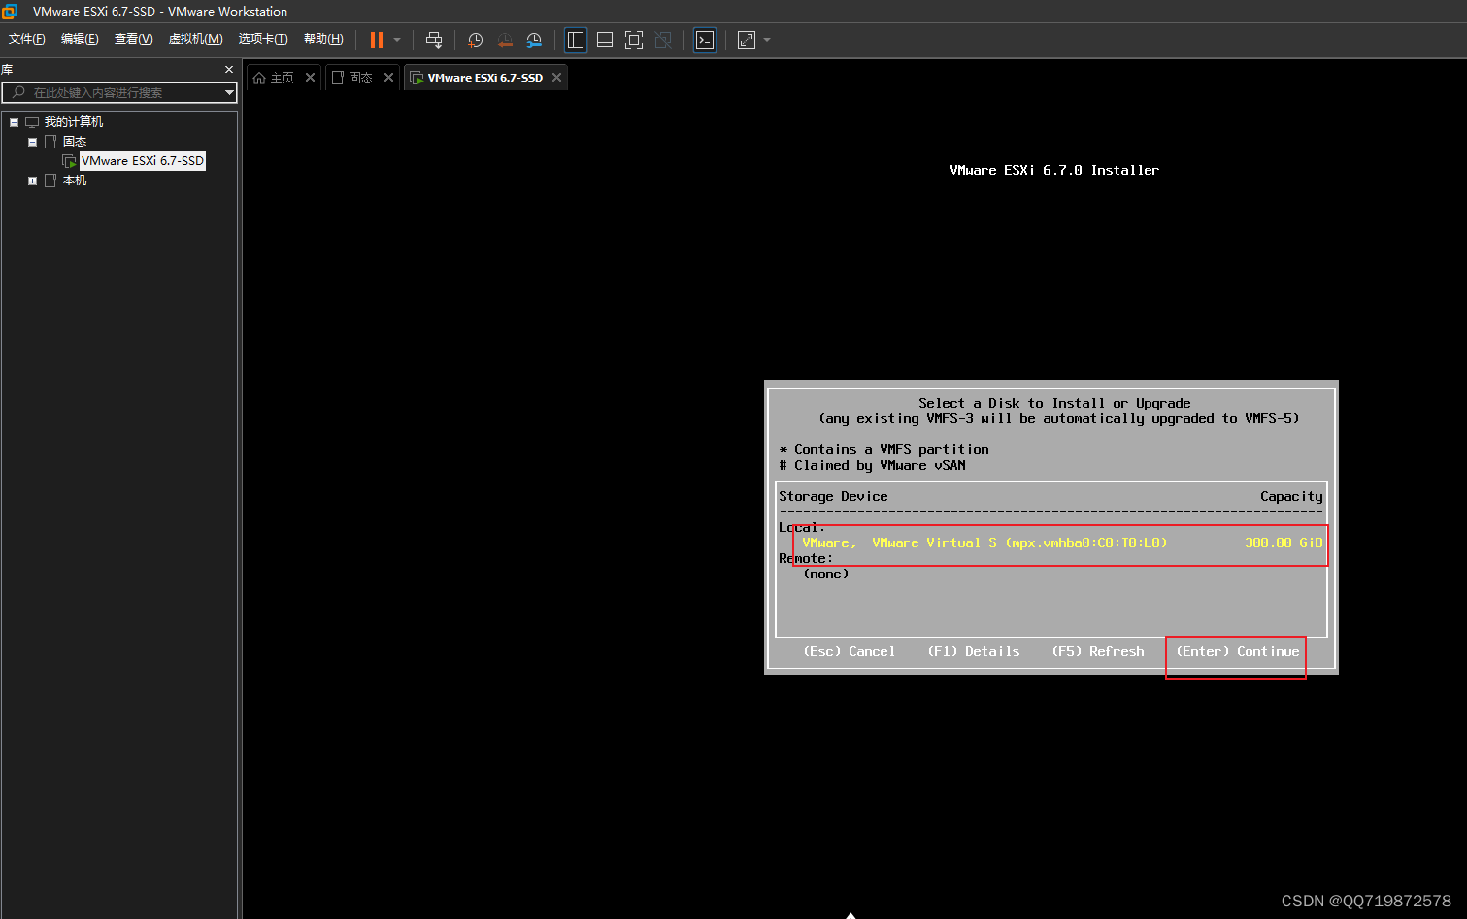Send Ctrl+Alt+Del to the virtual machine
Image resolution: width=1467 pixels, height=919 pixels.
coord(434,40)
